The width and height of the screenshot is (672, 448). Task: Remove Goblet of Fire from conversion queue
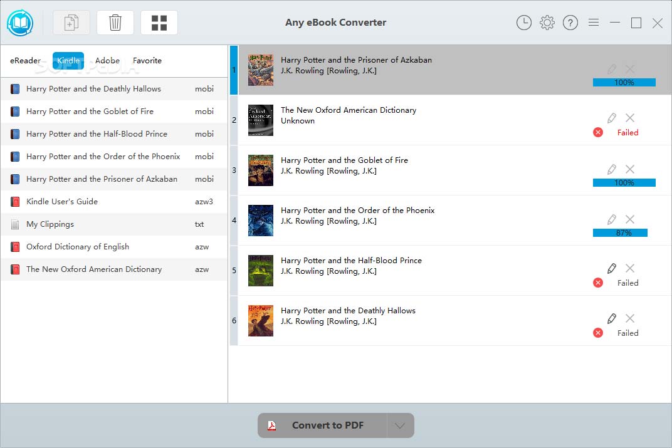click(629, 169)
